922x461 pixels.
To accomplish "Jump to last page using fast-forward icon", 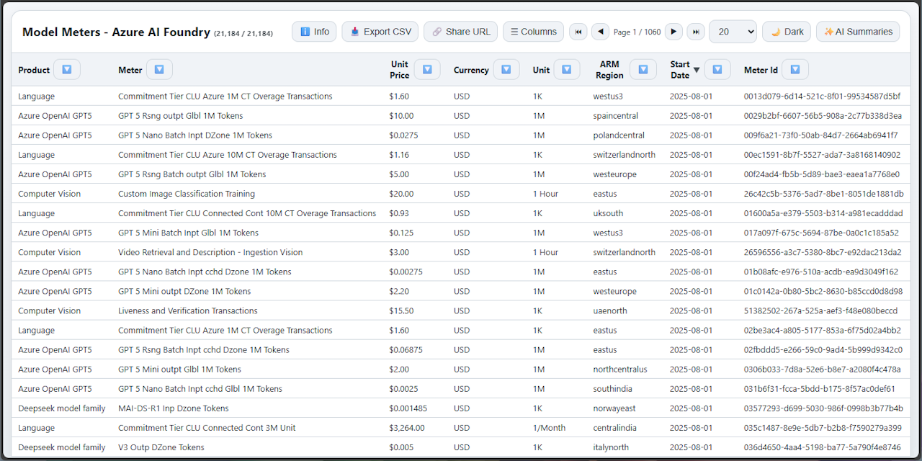I will 696,32.
